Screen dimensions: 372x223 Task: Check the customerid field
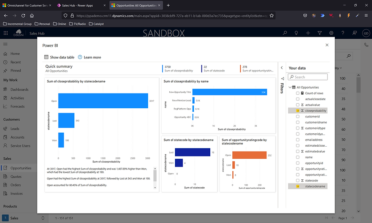click(x=298, y=116)
